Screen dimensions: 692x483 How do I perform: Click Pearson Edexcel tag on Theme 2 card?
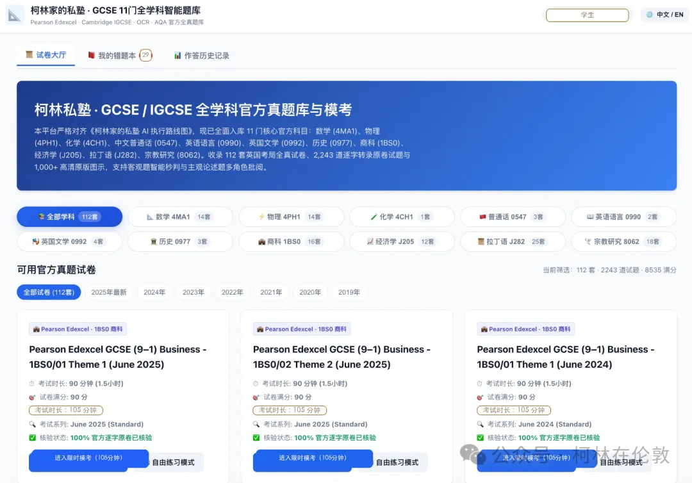pos(302,329)
